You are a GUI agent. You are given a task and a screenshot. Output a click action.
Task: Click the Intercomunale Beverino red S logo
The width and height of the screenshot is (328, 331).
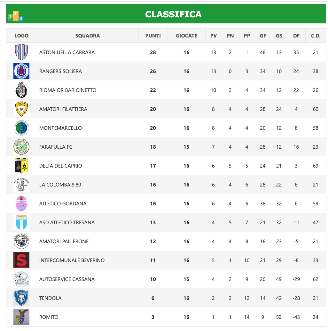21,260
